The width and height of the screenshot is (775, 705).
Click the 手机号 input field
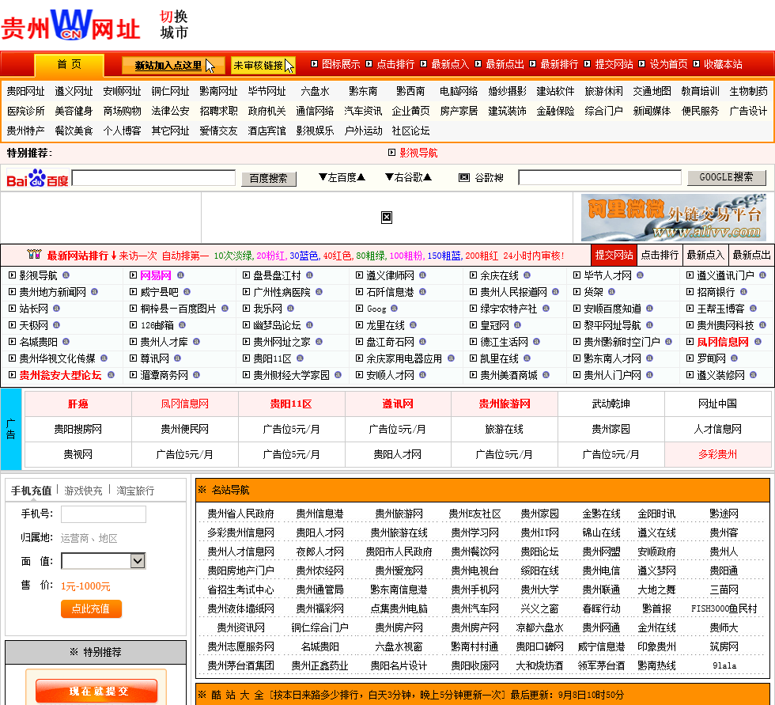click(104, 514)
